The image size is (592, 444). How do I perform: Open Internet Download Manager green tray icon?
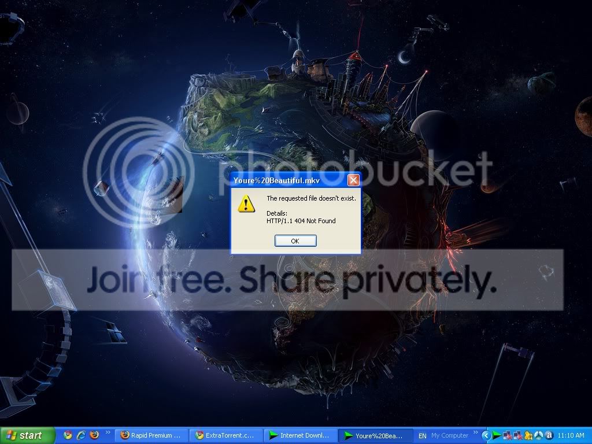click(497, 435)
